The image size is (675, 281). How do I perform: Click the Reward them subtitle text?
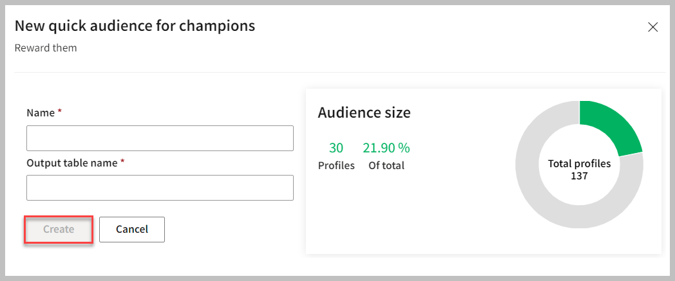coord(46,48)
